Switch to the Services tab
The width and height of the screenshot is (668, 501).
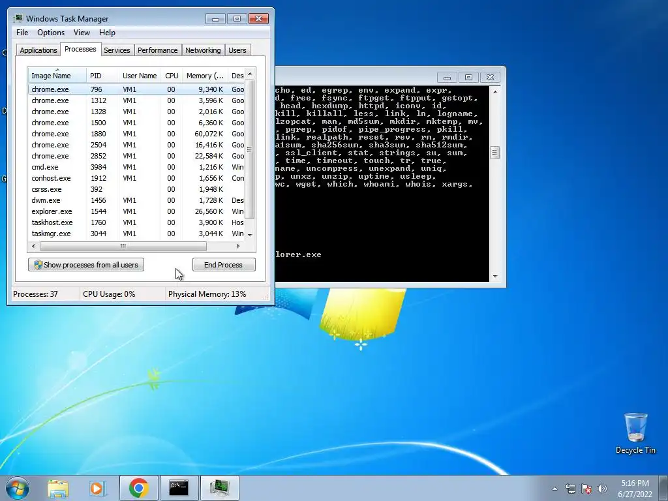[x=117, y=50]
